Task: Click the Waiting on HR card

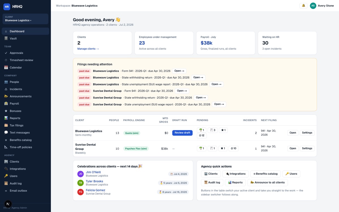Action: click(x=287, y=43)
